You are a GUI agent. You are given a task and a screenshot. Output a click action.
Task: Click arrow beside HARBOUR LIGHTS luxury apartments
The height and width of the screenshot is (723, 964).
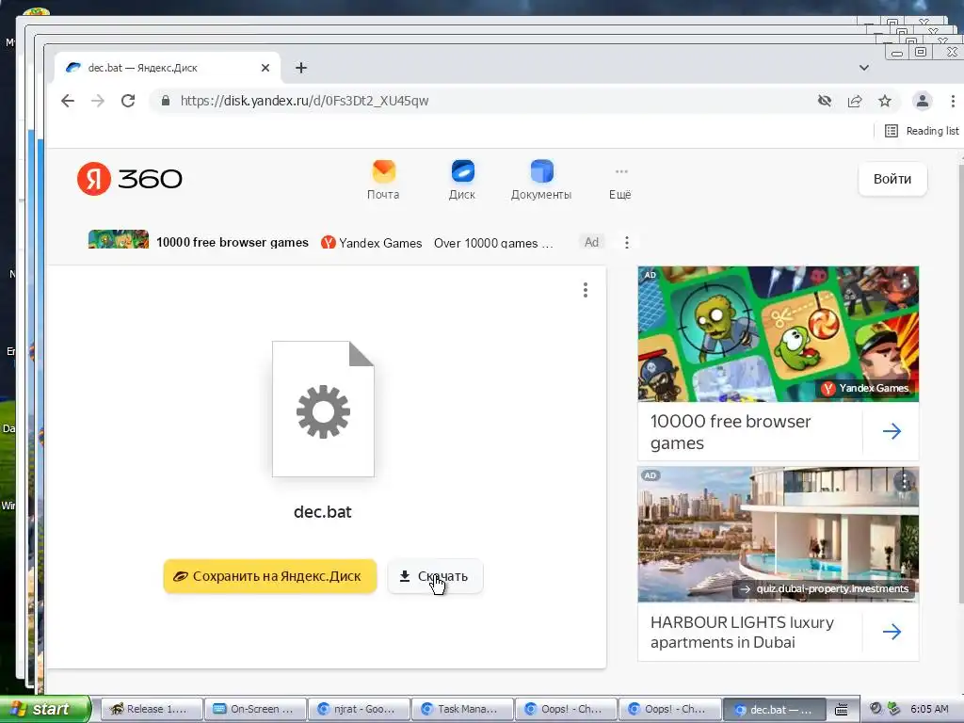click(x=892, y=632)
